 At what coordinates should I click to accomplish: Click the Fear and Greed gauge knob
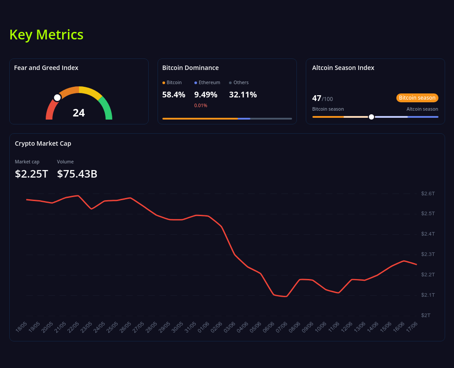click(x=57, y=97)
